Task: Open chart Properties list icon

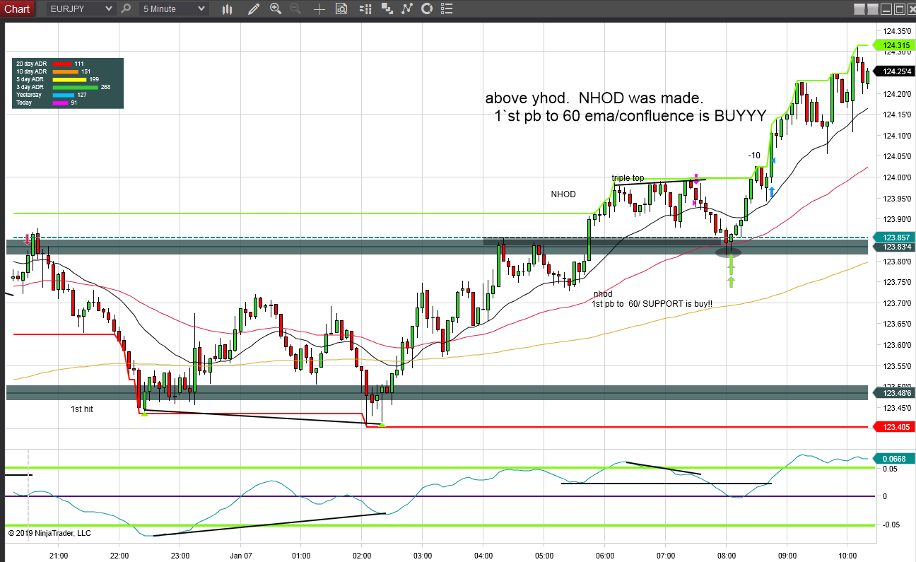Action: 447,9
